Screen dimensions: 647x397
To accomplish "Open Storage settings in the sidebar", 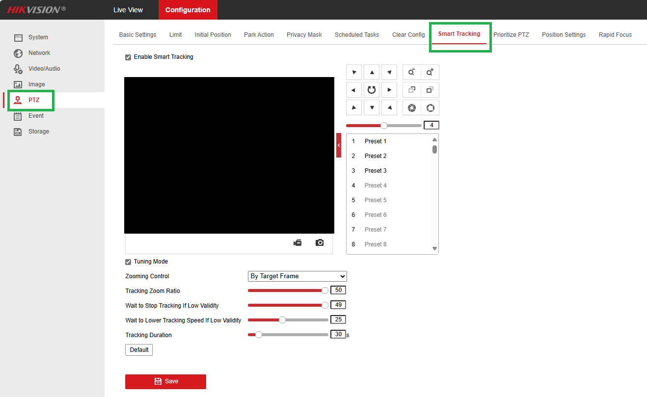I will [39, 131].
